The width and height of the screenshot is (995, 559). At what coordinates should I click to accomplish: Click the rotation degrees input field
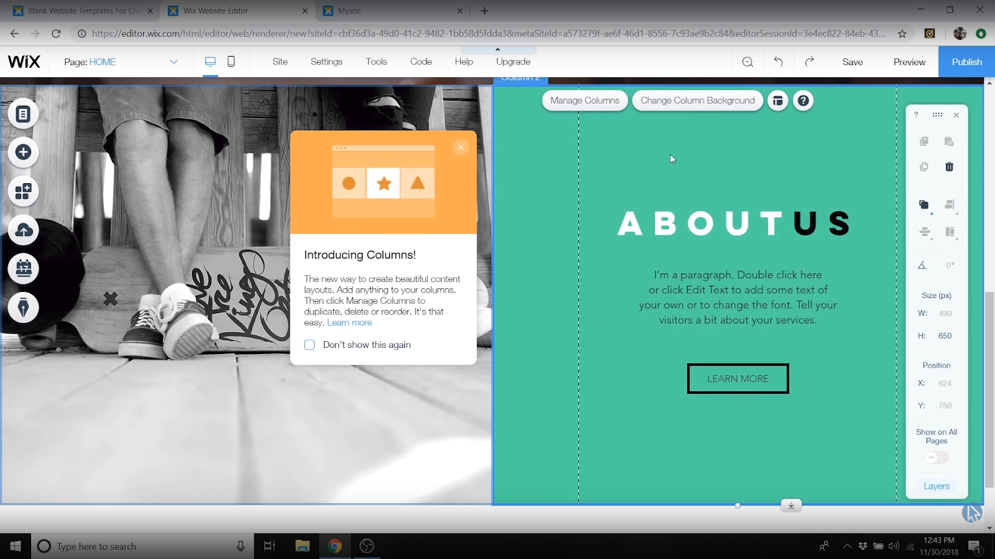(x=950, y=265)
